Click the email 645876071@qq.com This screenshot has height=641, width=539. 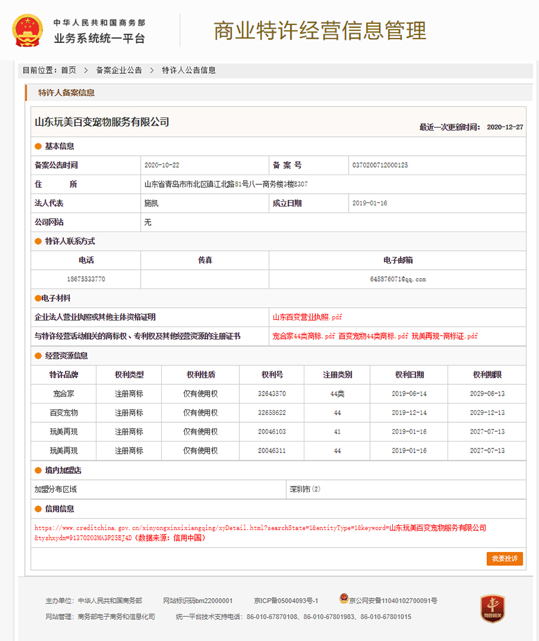tap(397, 279)
